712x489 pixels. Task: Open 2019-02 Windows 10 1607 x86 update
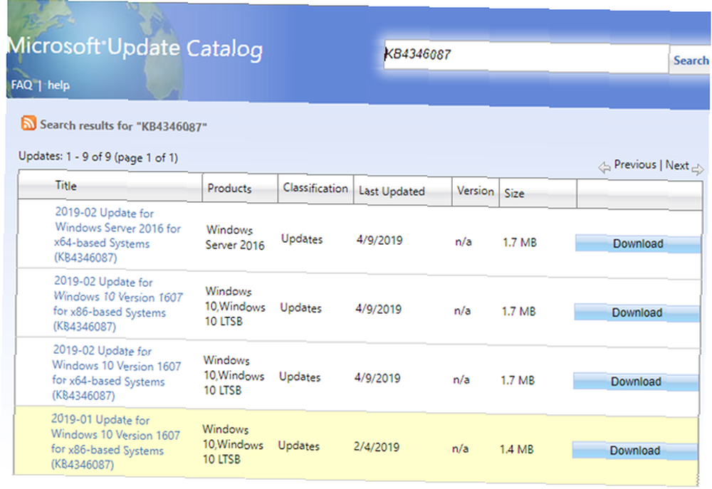(x=117, y=304)
